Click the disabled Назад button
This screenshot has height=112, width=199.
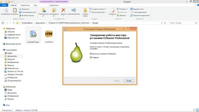pos(116,81)
